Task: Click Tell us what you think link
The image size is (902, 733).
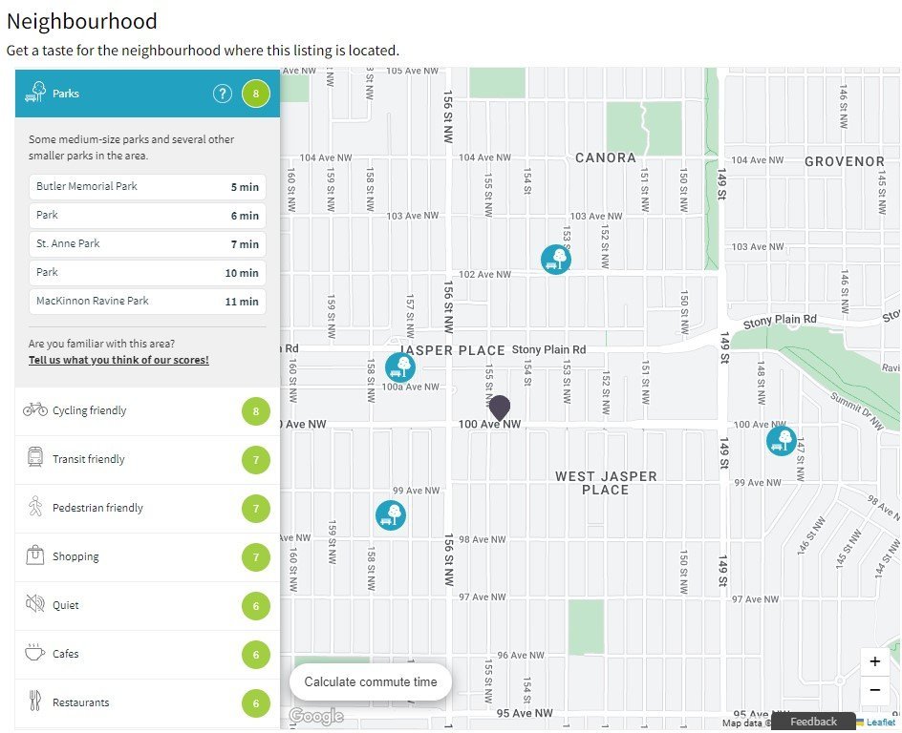Action: click(118, 360)
